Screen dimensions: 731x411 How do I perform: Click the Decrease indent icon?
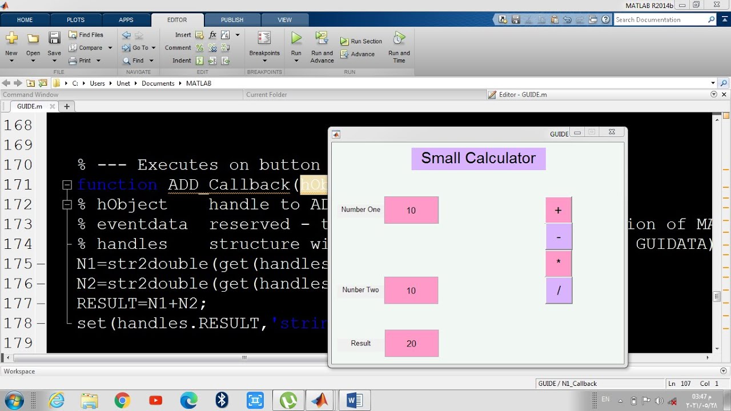pos(225,61)
